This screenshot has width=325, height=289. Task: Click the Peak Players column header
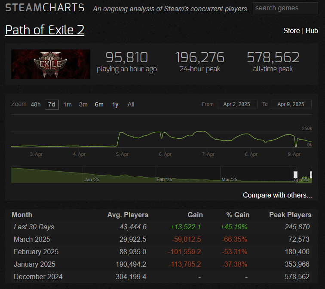pos(290,215)
